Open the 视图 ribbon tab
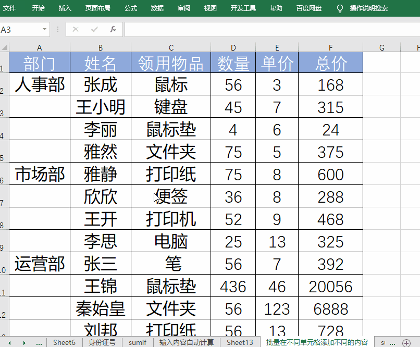 pyautogui.click(x=211, y=8)
